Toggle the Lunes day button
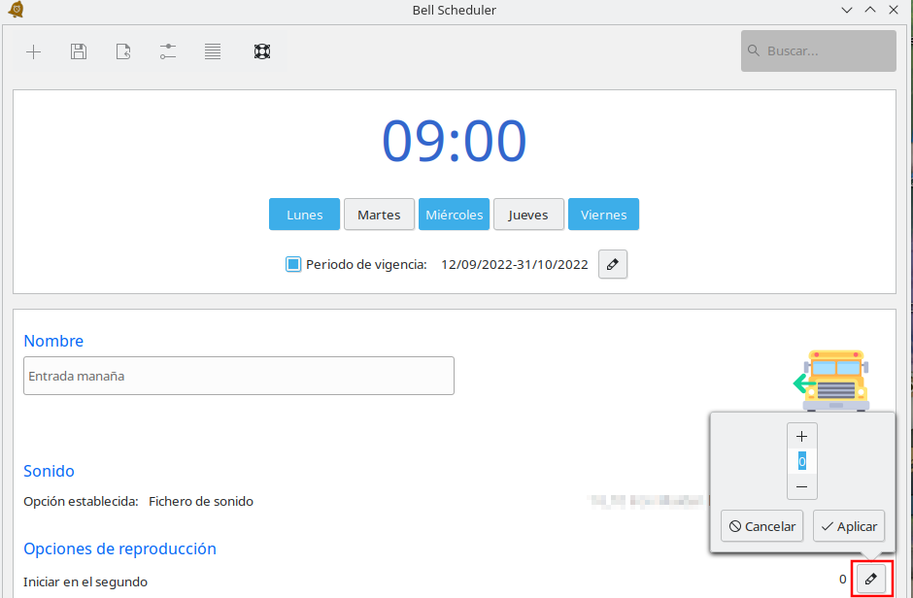Image resolution: width=913 pixels, height=598 pixels. tap(304, 215)
